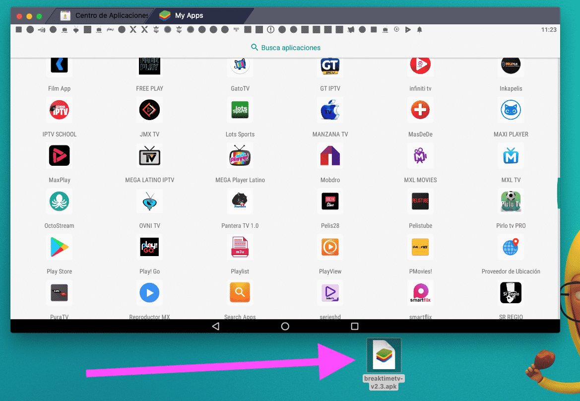Viewport: 580px width, 401px height.
Task: Launch the Mobdro app
Action: coord(330,156)
